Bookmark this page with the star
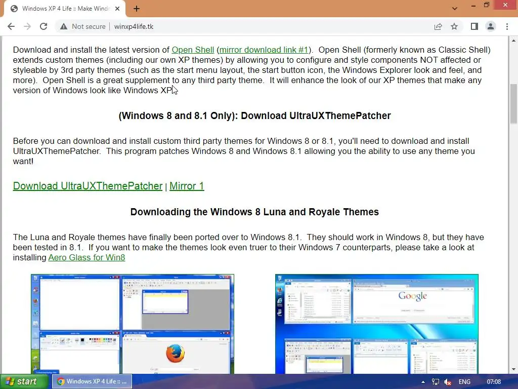The image size is (518, 389). (x=454, y=26)
